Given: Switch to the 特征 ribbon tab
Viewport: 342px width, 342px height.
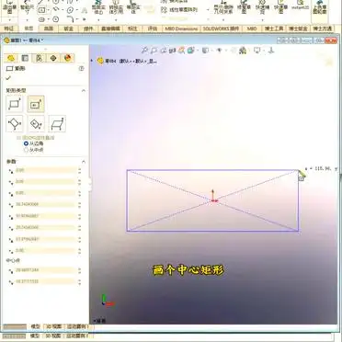Looking at the screenshot, I should [x=9, y=28].
